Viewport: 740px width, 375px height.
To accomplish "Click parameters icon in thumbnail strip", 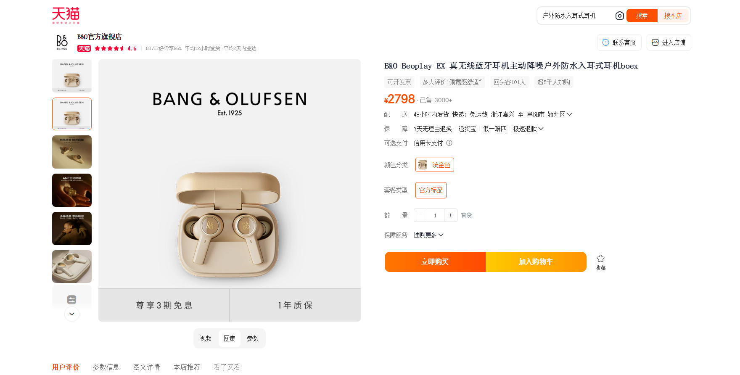I will [71, 300].
